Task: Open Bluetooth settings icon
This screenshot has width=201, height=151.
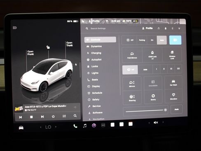Action: click(x=173, y=28)
